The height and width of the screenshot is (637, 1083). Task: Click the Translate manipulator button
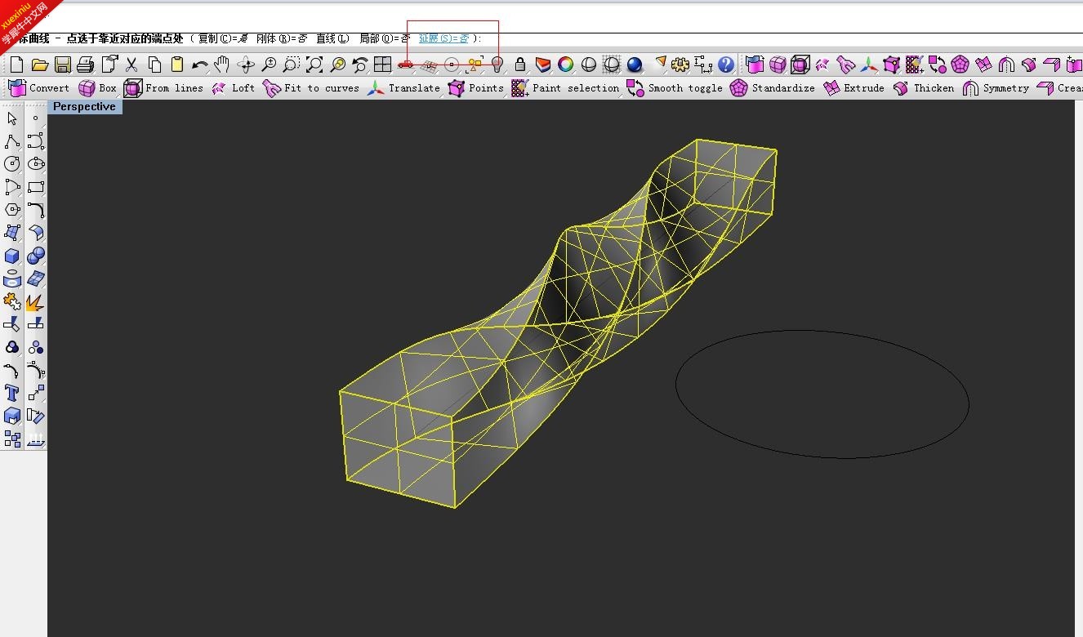pos(403,88)
